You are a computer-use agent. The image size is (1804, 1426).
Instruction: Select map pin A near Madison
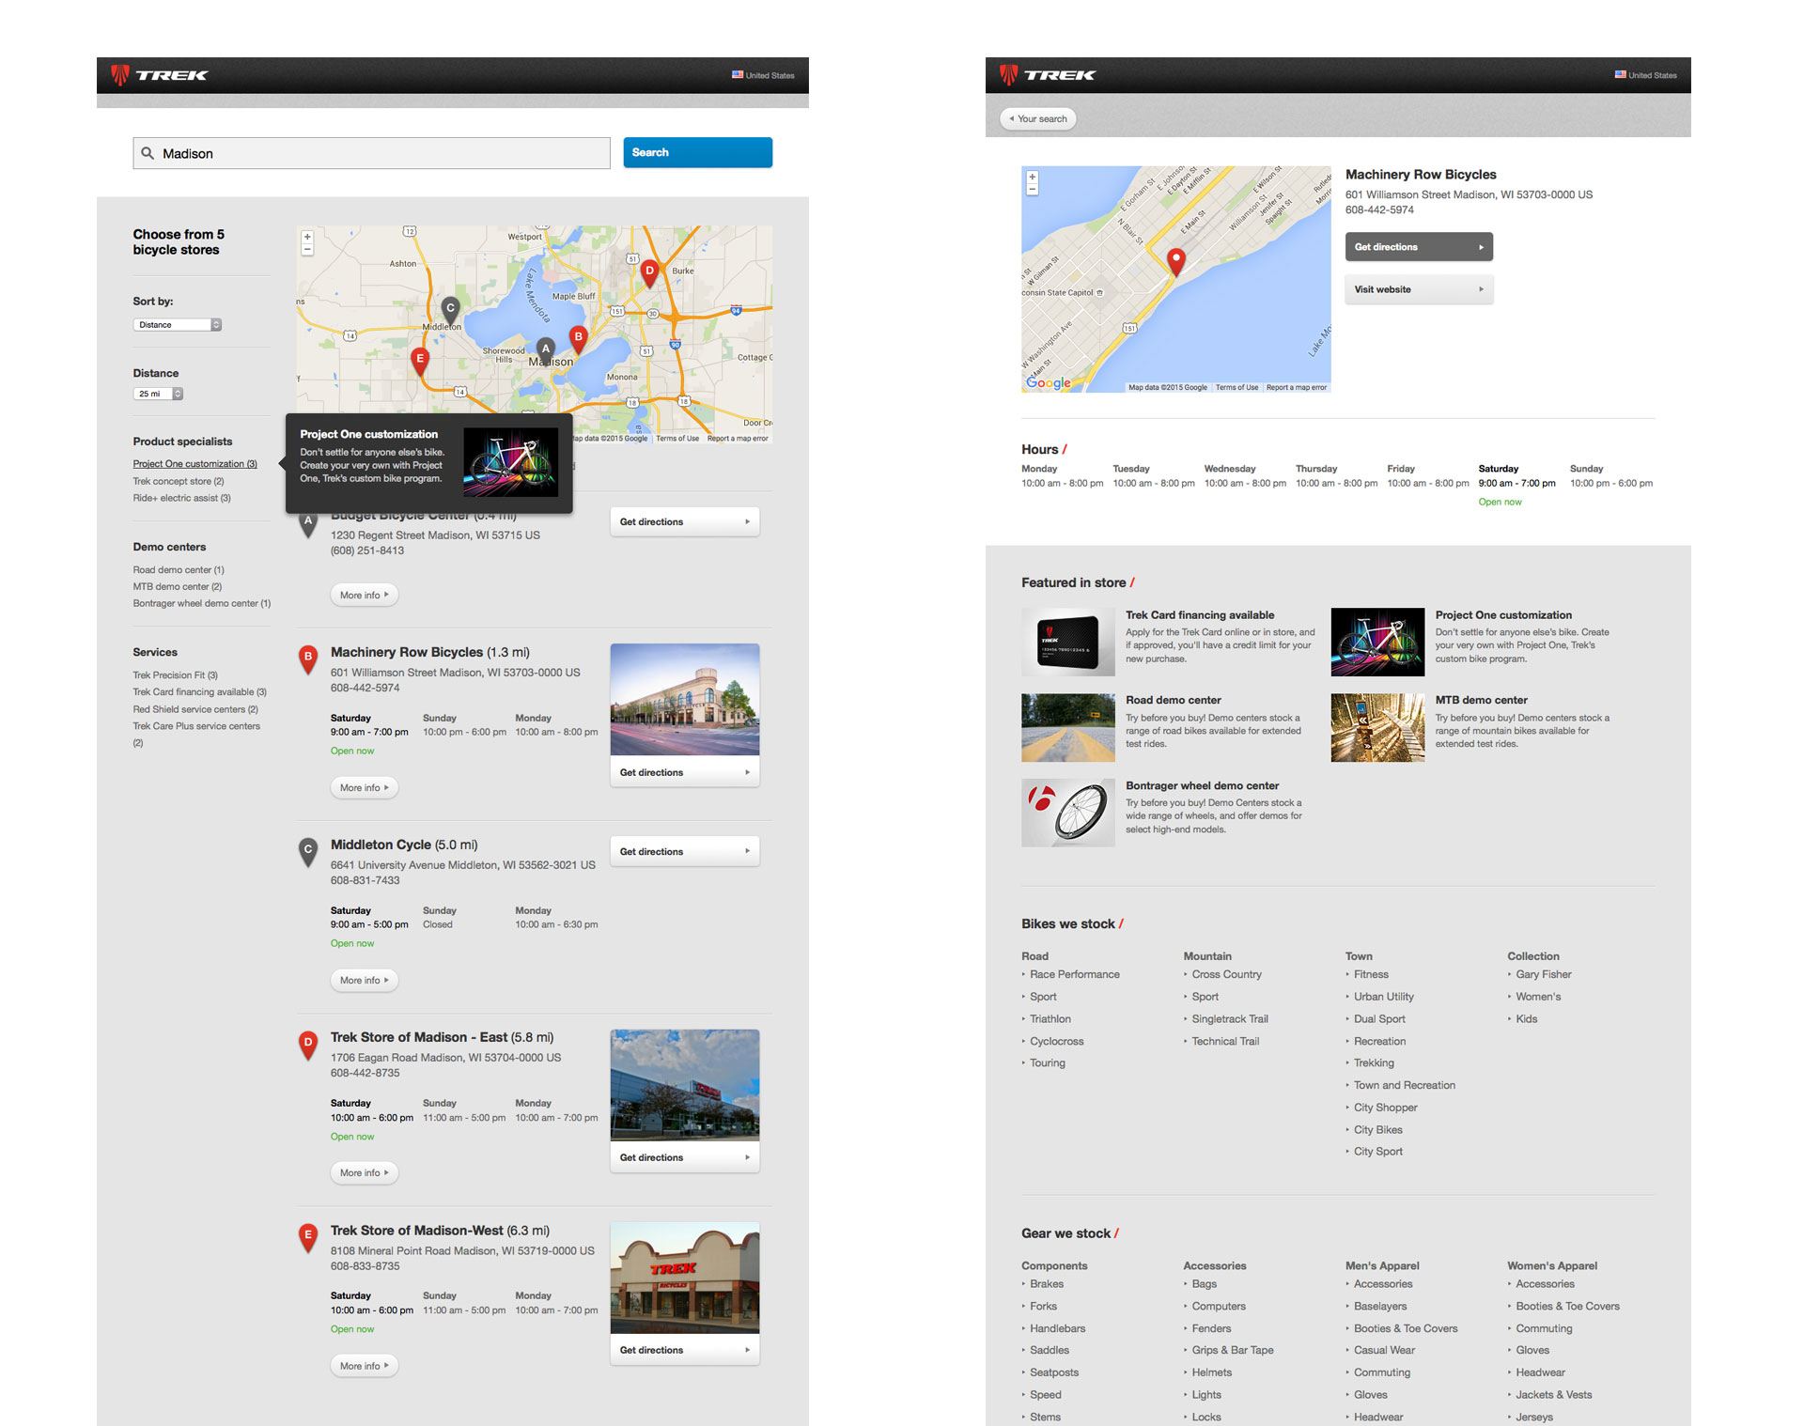545,351
